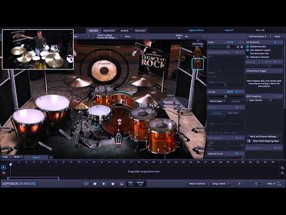
Task: Open the Track menu above the timeline
Action: pos(5,157)
